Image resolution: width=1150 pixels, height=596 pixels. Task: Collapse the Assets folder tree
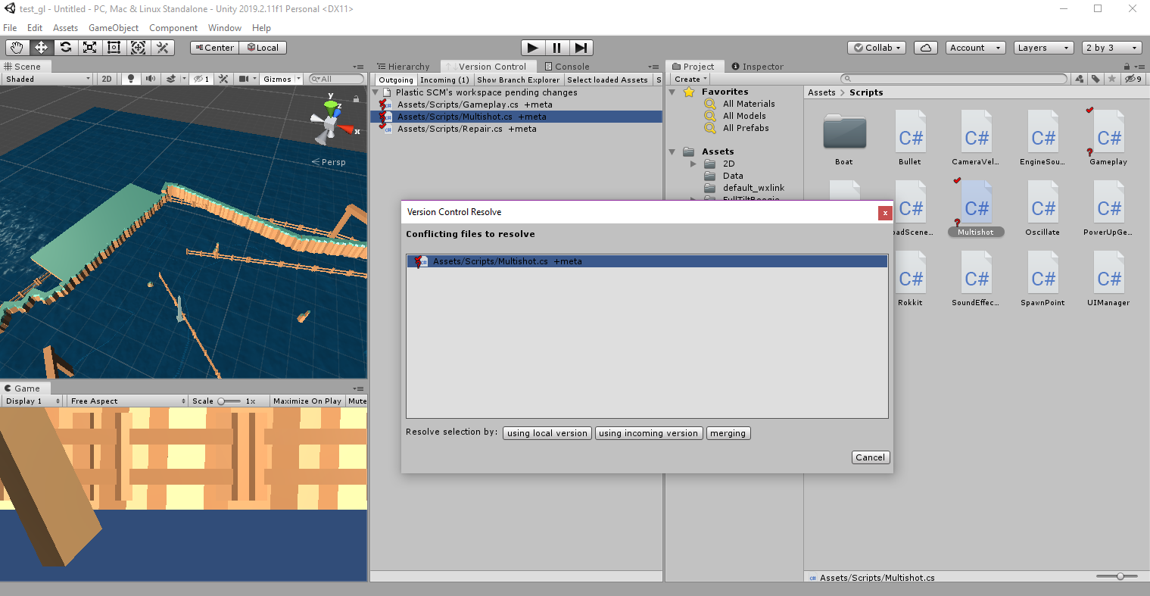[x=672, y=151]
